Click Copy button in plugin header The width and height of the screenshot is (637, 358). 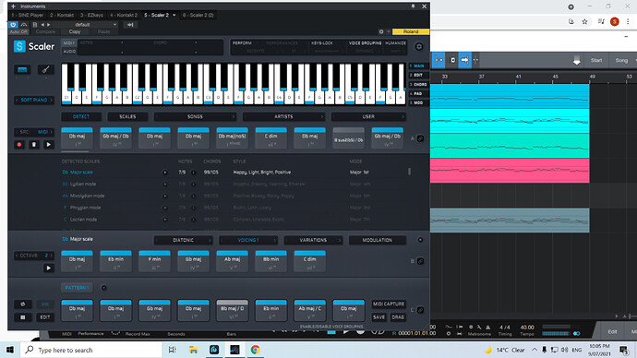pyautogui.click(x=75, y=31)
